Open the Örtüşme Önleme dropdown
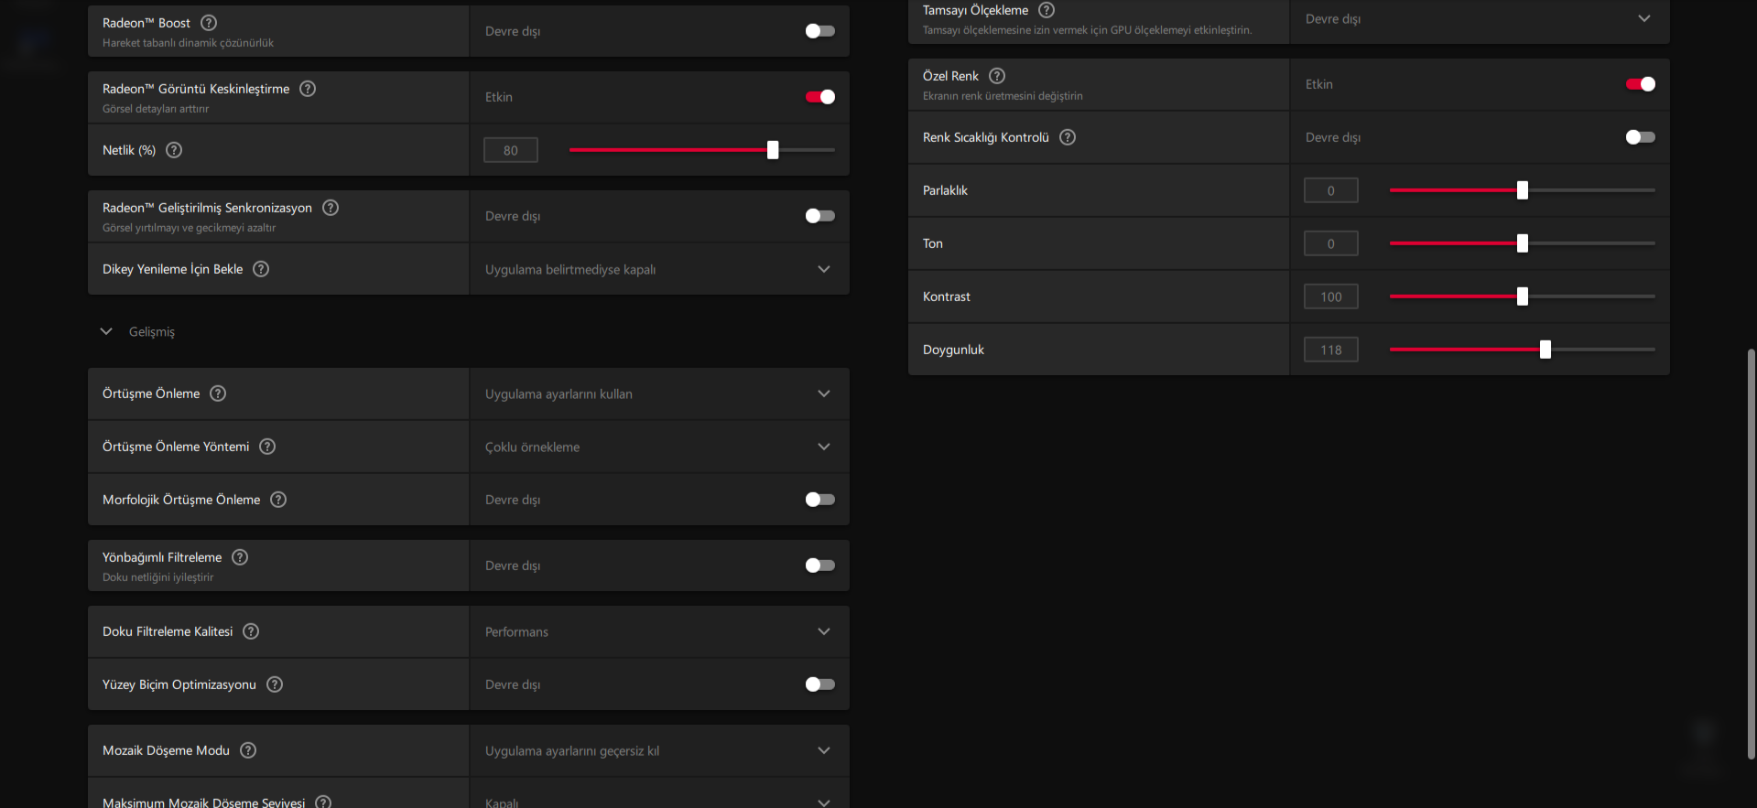This screenshot has height=808, width=1757. pyautogui.click(x=823, y=393)
